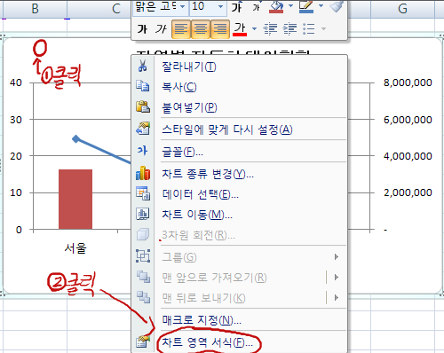Expand the 맨 앞으로 가져오기 submenu arrow
Viewport: 444px width, 353px height.
pyautogui.click(x=337, y=278)
